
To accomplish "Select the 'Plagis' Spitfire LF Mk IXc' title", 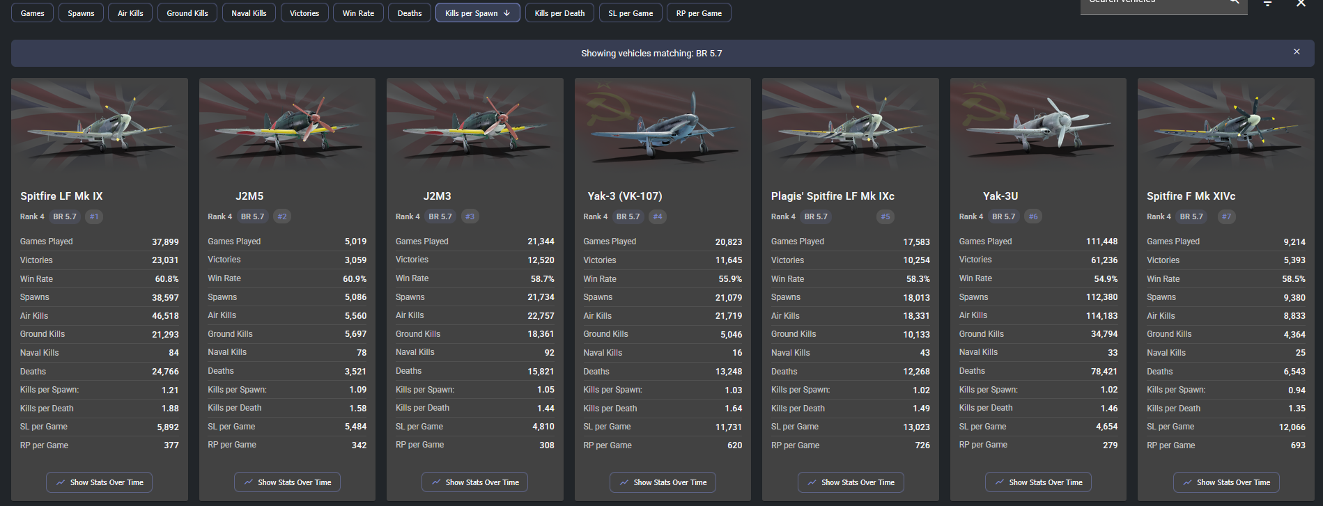I will (x=833, y=196).
